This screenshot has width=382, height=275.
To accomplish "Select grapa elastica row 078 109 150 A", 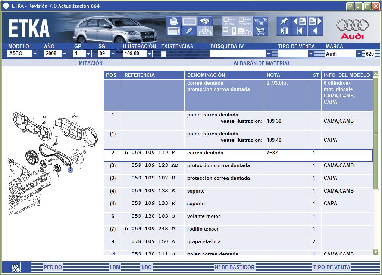I will 238,244.
